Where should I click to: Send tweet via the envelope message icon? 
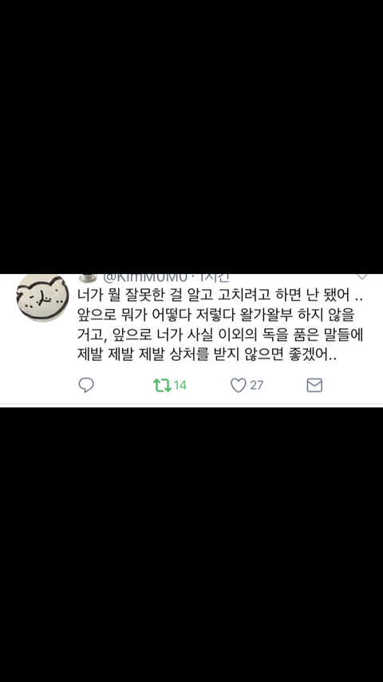pos(314,385)
